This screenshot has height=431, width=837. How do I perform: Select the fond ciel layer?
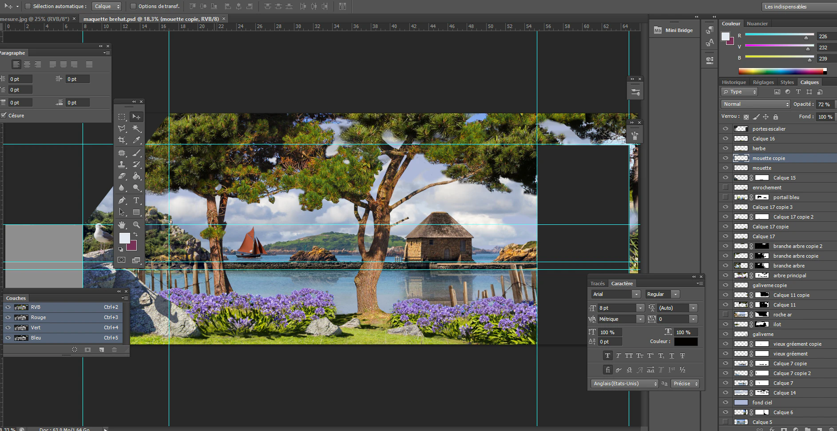point(777,403)
